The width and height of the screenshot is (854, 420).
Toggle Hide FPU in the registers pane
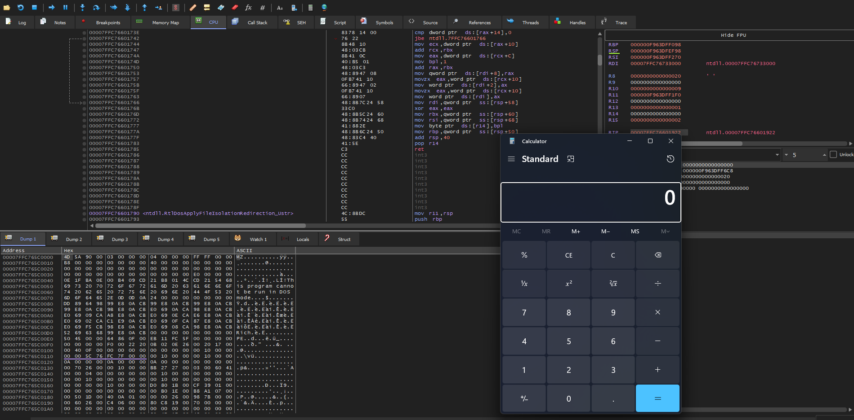pos(734,35)
